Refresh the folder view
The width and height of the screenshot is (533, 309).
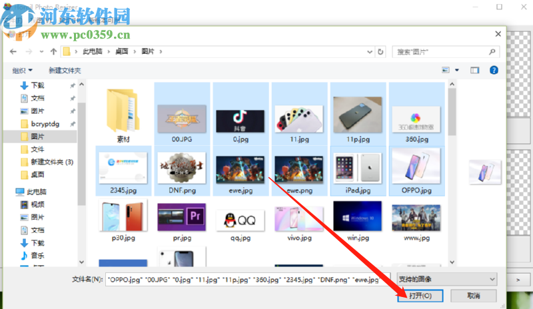pos(380,52)
